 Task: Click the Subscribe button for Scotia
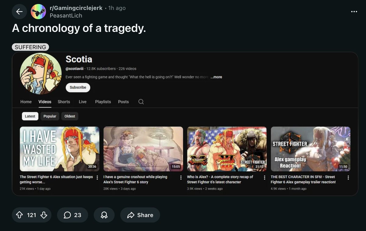[x=78, y=88]
